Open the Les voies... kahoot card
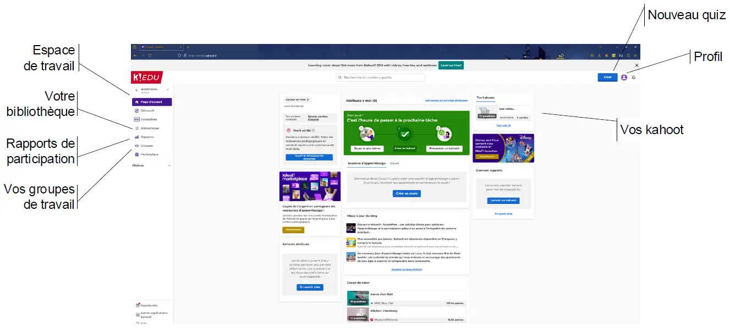The image size is (730, 332). tap(504, 113)
